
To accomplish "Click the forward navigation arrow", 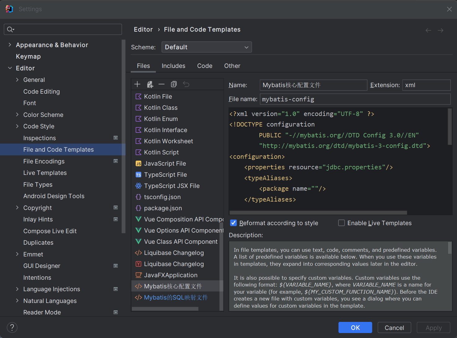I will (x=441, y=30).
